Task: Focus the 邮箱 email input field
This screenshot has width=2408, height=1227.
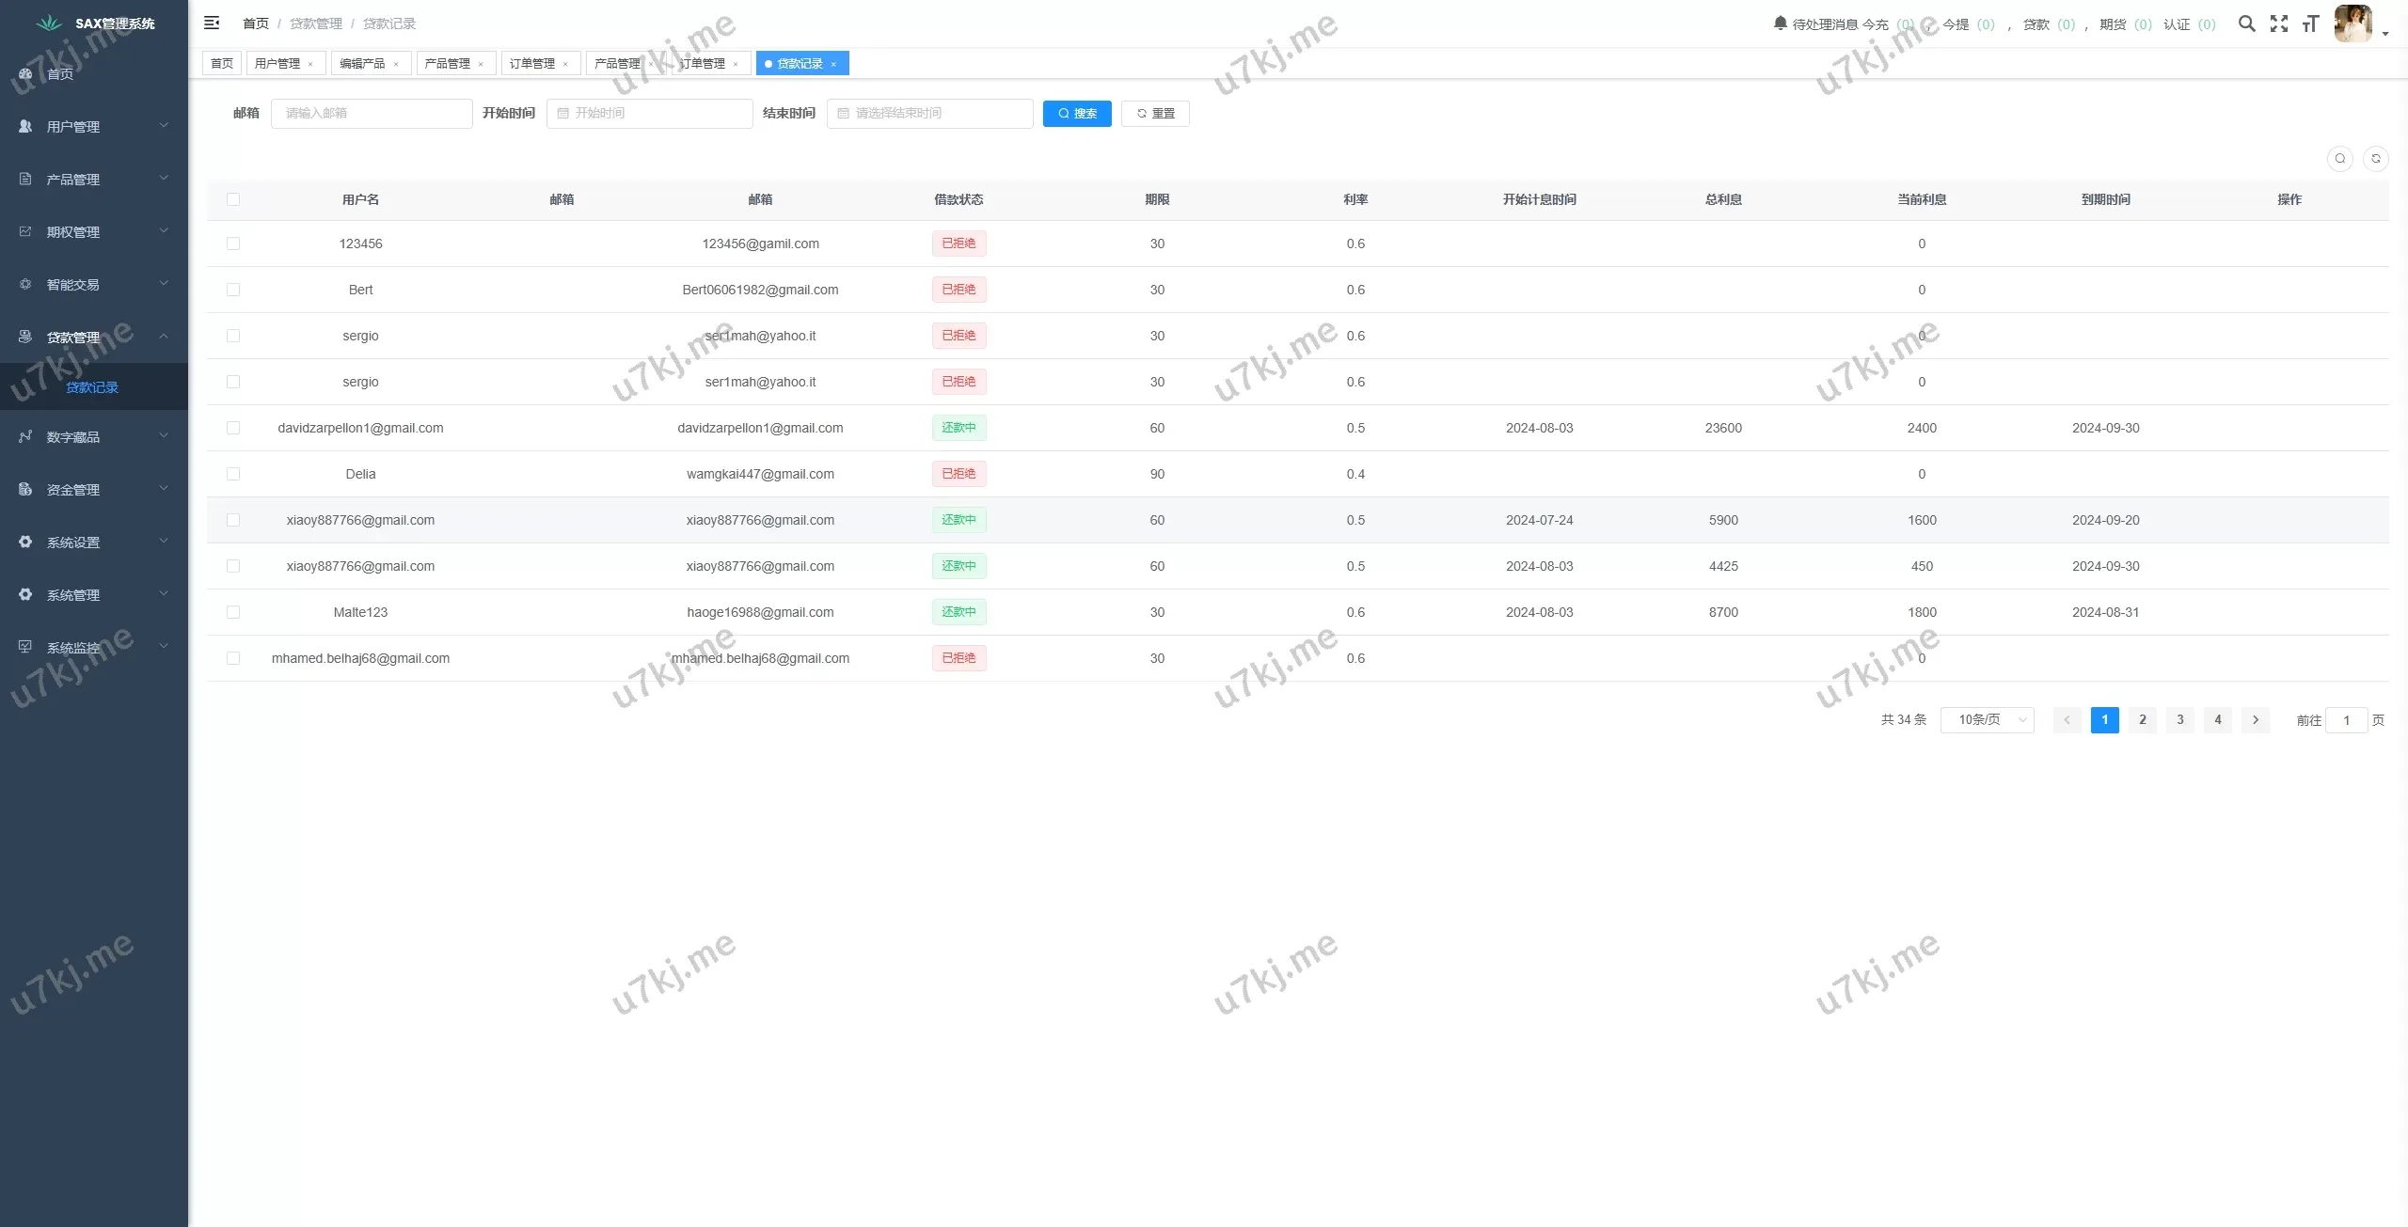Action: pos(372,113)
